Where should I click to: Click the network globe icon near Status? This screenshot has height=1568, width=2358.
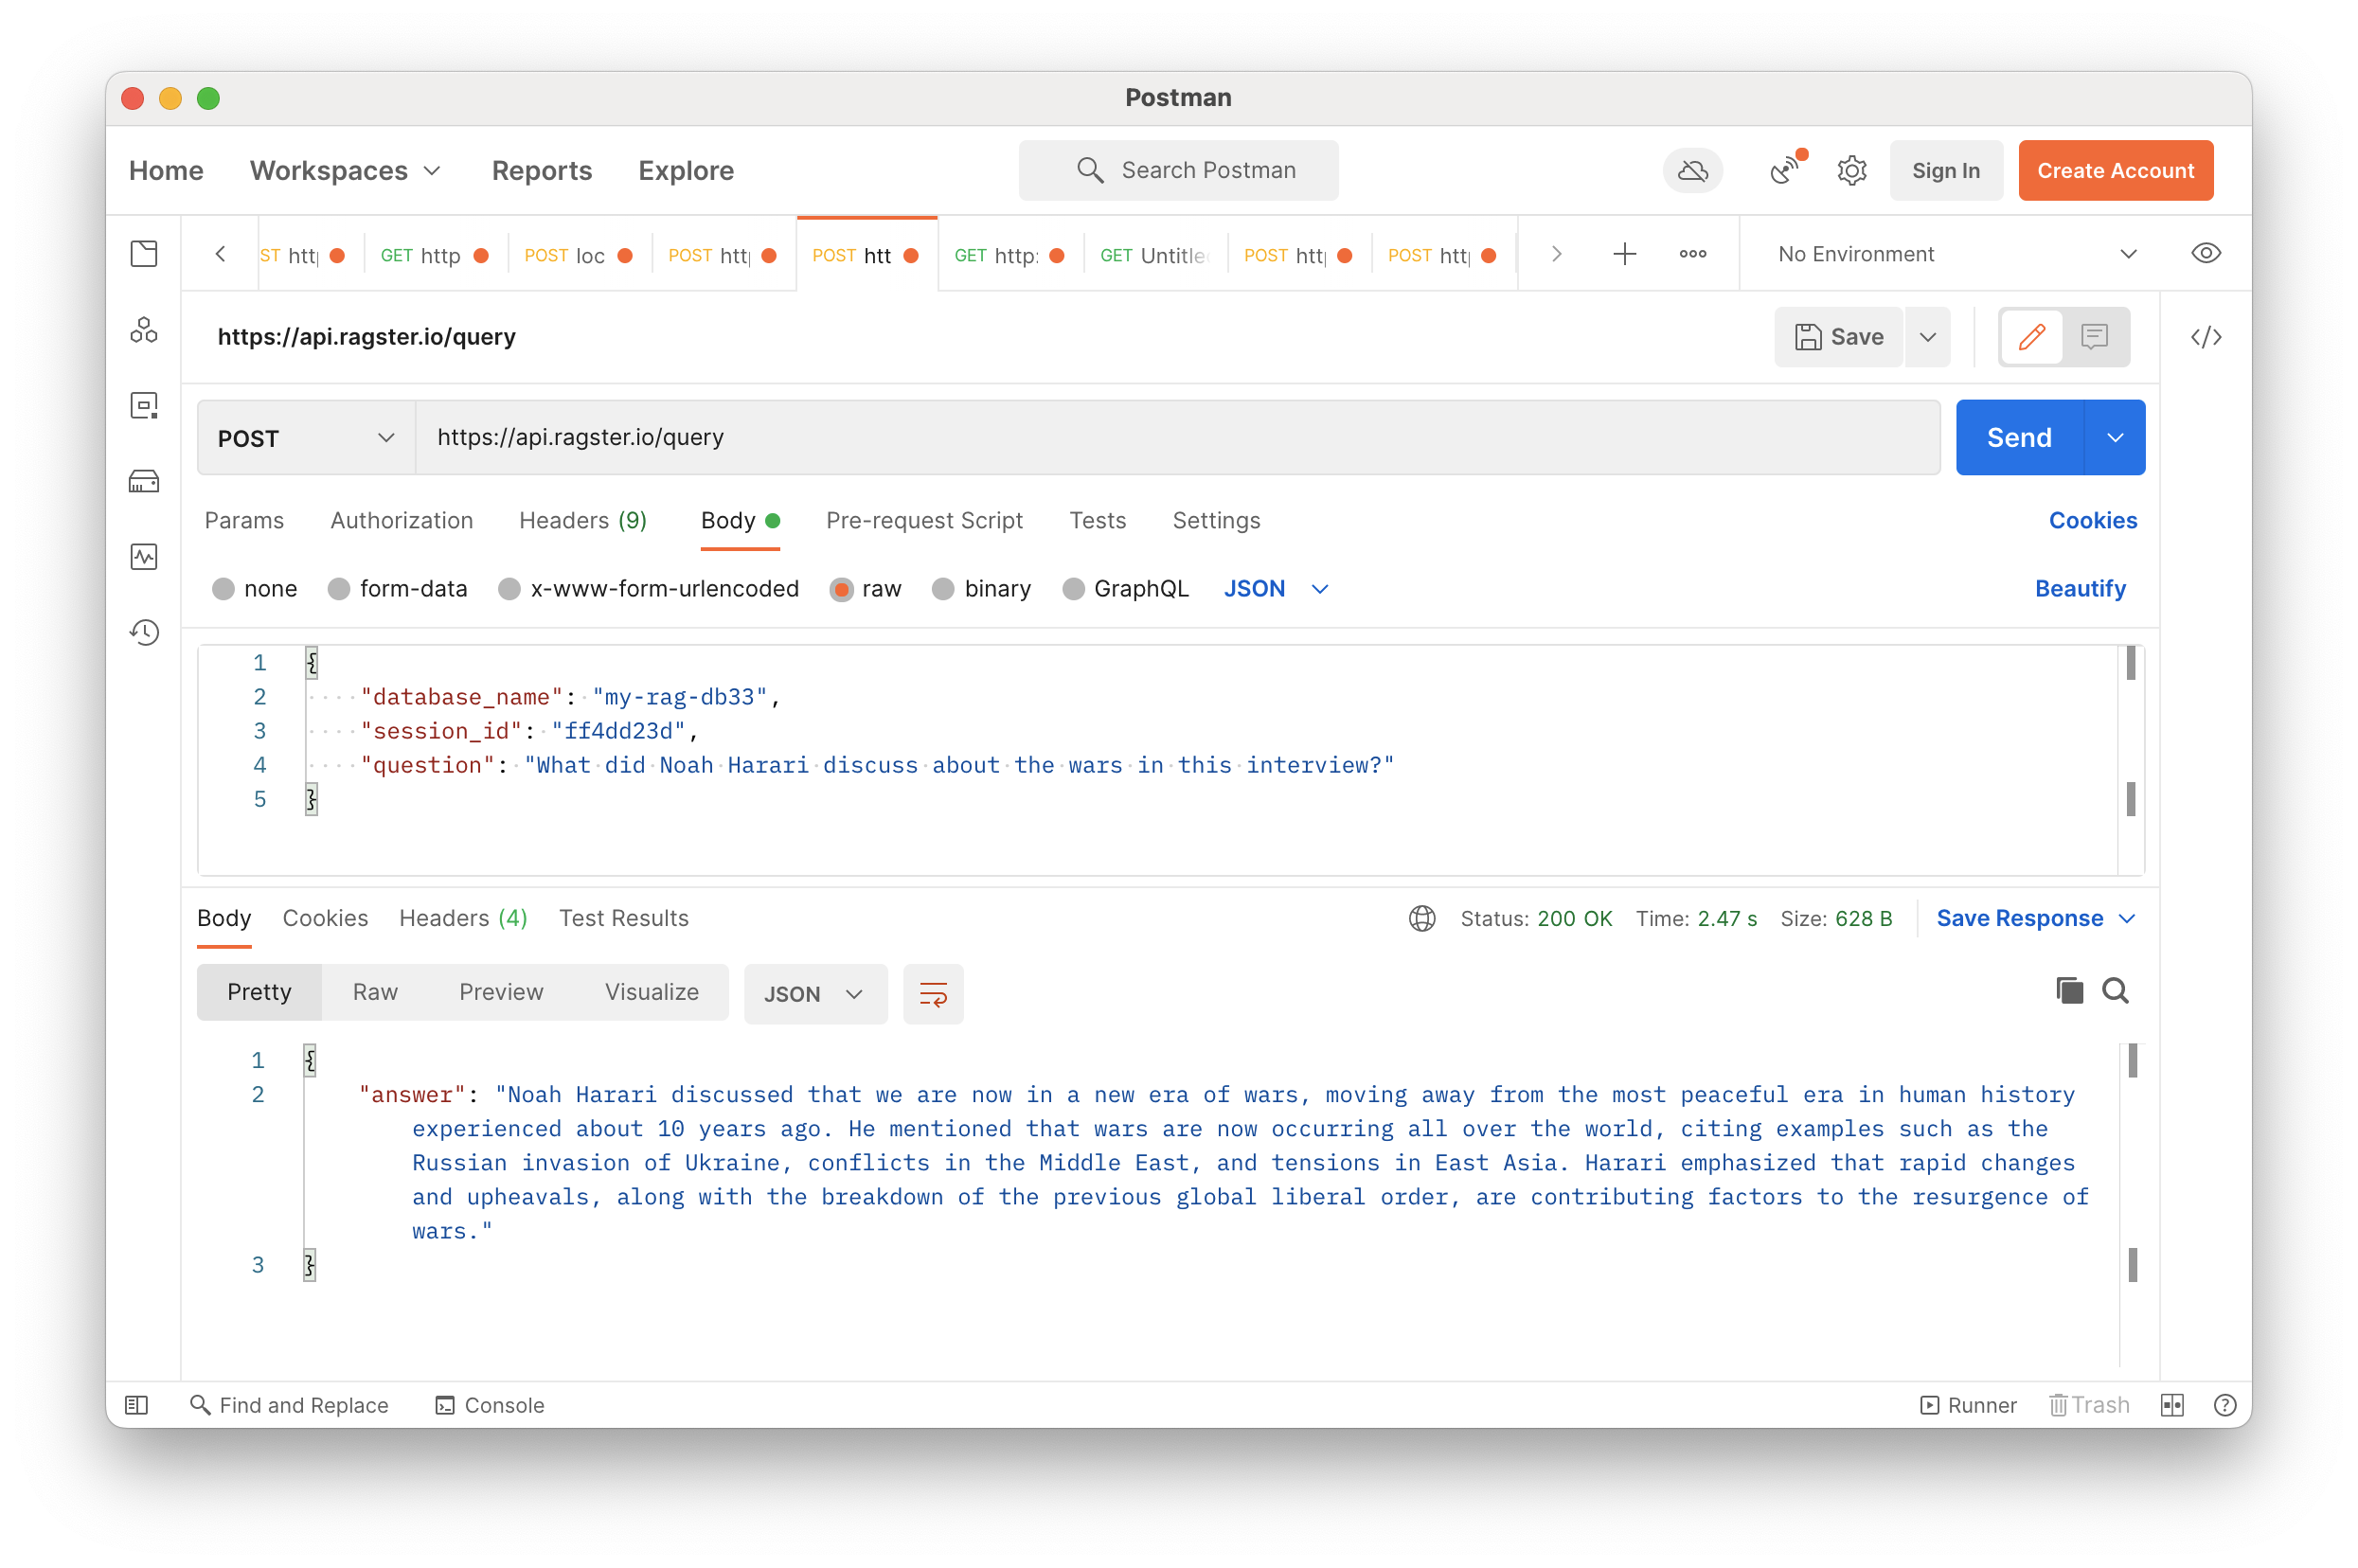pyautogui.click(x=1422, y=918)
